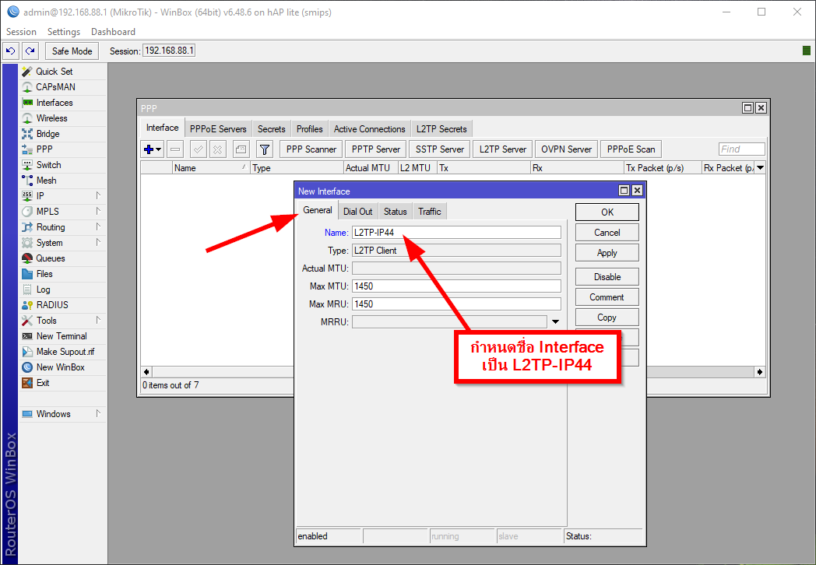Launch New WinBox from sidebar

[x=61, y=367]
